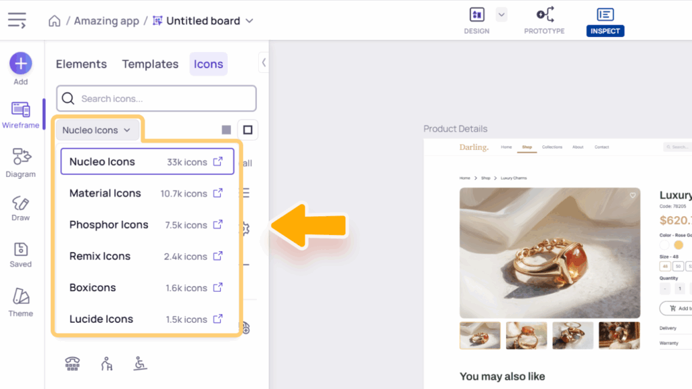The width and height of the screenshot is (692, 389).
Task: Open Material Icons external link icon
Action: pos(218,193)
